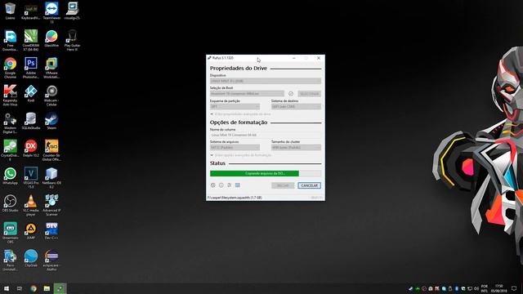Launch VEGAS Pro 15.0 shortcut
This screenshot has height=294, width=523.
click(31, 178)
